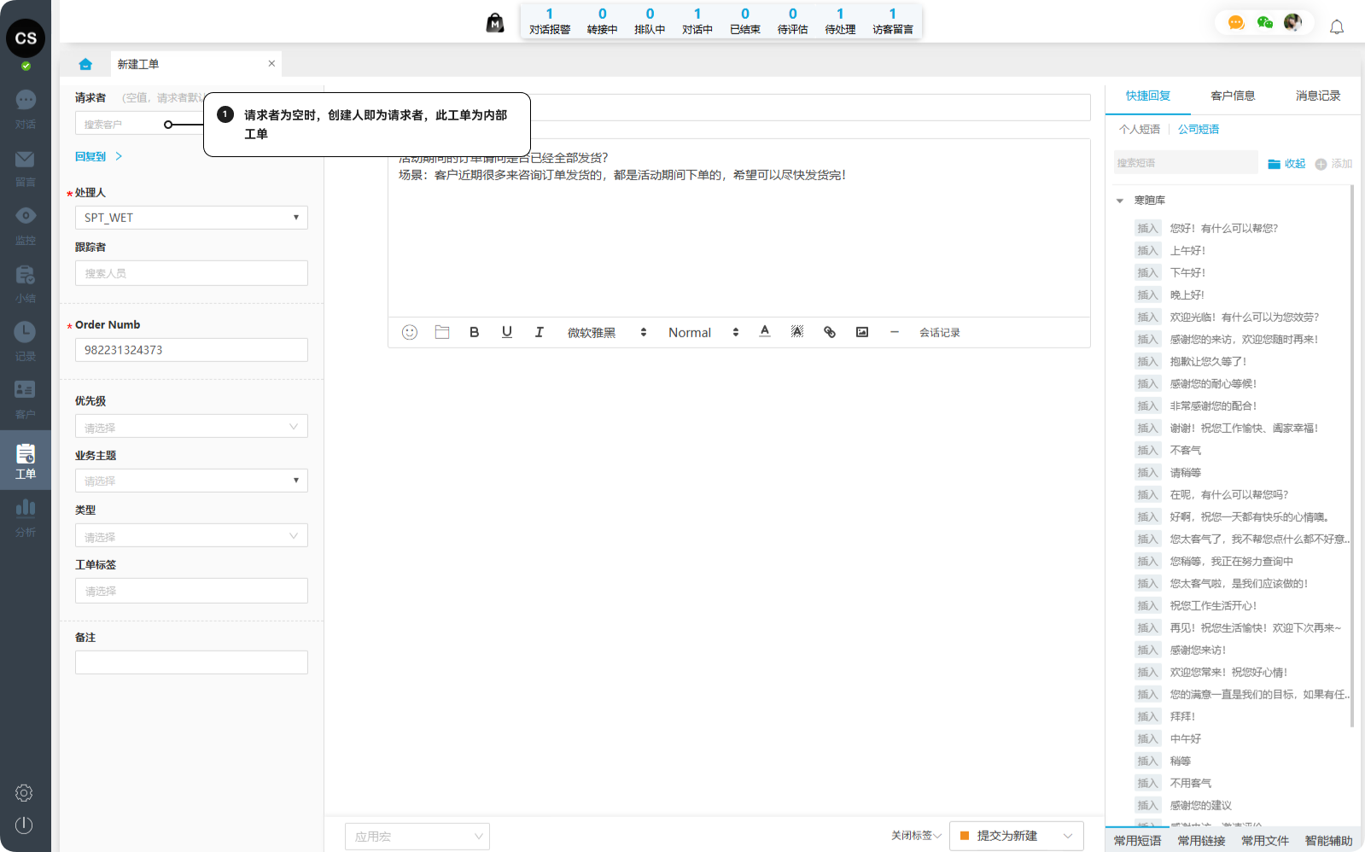Switch to the 公司短语 tab
The width and height of the screenshot is (1365, 852).
1199,129
